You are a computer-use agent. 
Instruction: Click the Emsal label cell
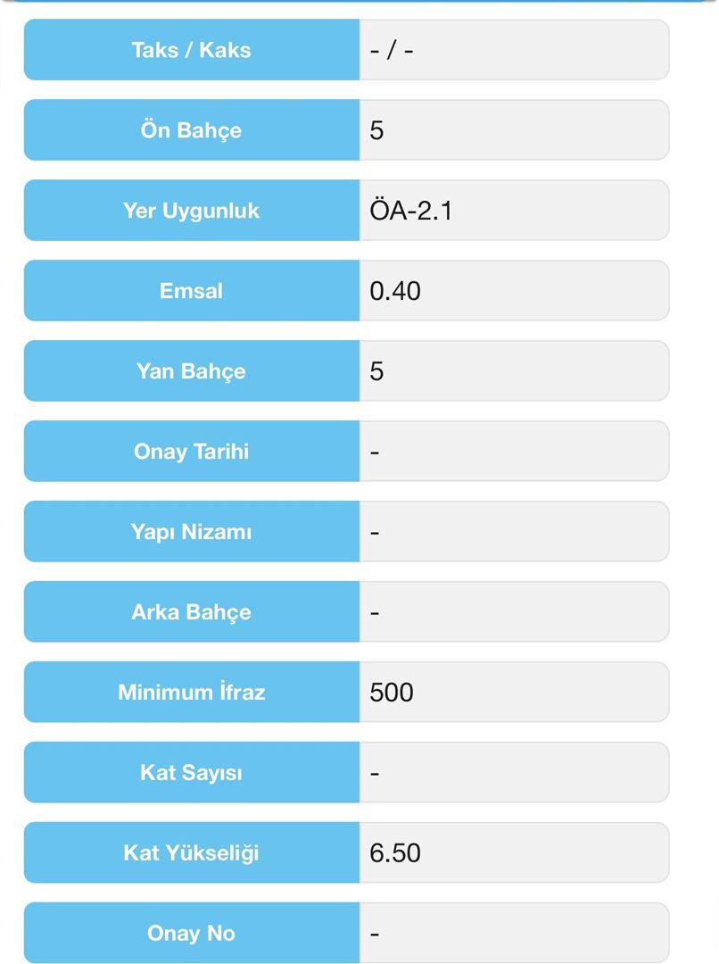pyautogui.click(x=191, y=291)
